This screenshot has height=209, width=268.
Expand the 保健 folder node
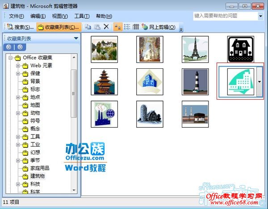tap(18, 74)
